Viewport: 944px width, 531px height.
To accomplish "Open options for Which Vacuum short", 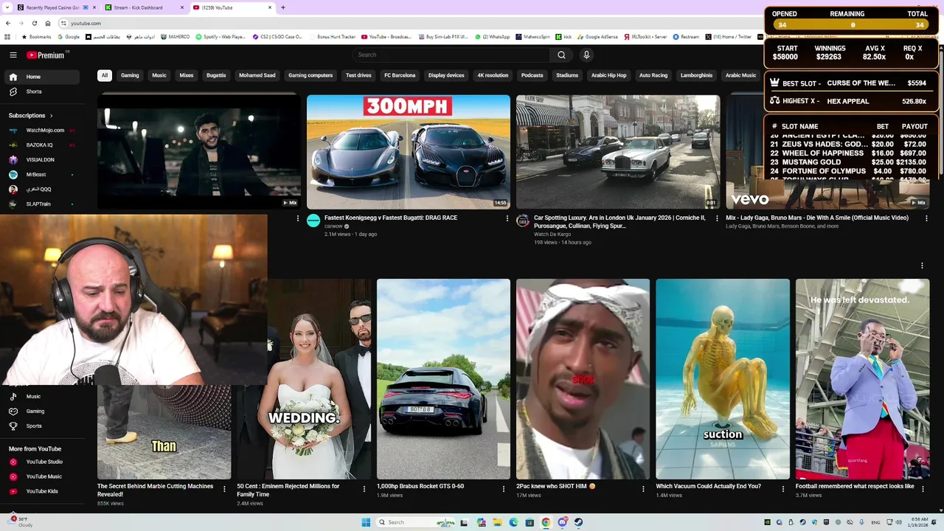I will tap(783, 489).
